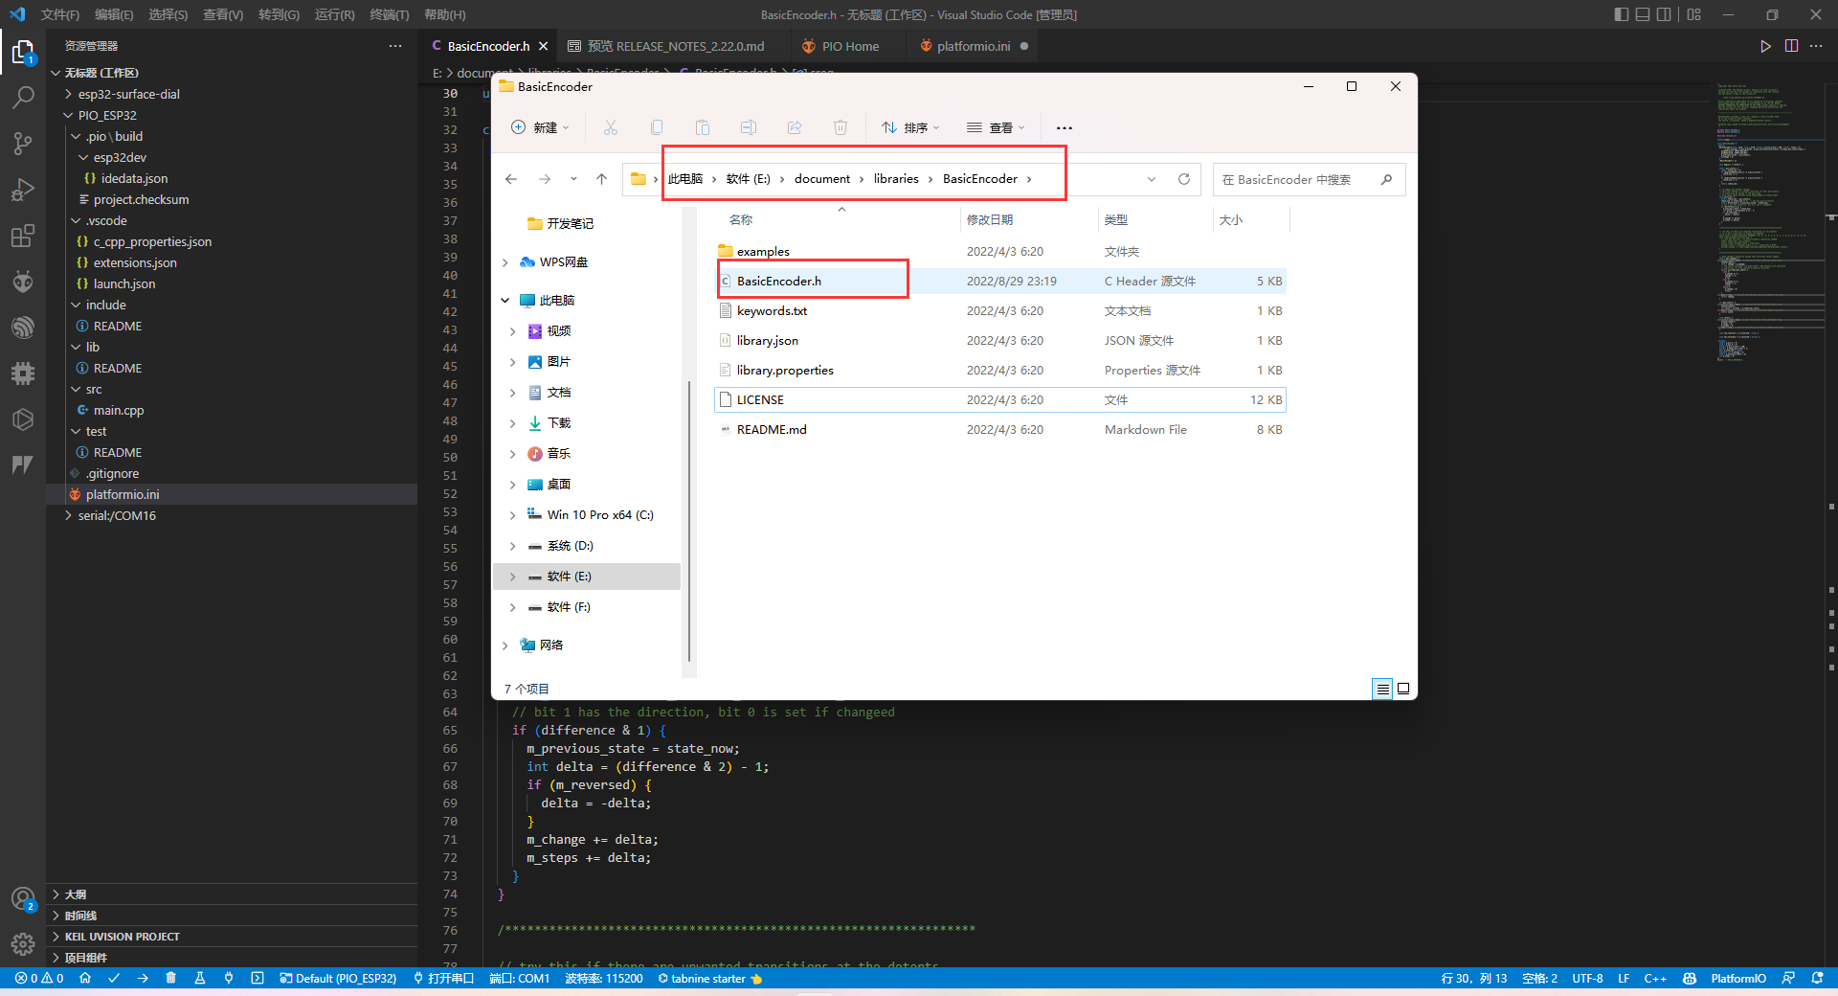Click the Default (PIO_ESP32) environment switcher
Screen dimensions: 1838x996
click(339, 979)
